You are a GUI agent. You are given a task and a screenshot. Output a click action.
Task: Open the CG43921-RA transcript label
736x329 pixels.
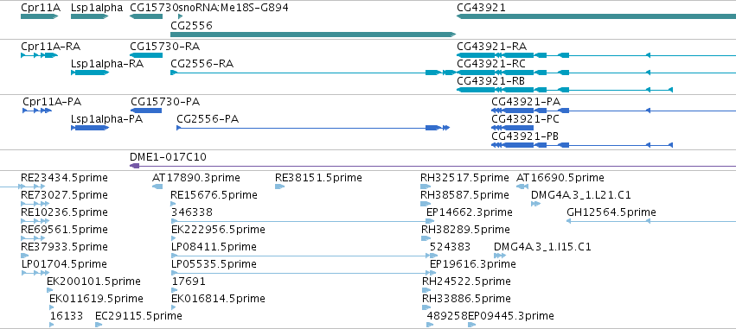(x=491, y=47)
